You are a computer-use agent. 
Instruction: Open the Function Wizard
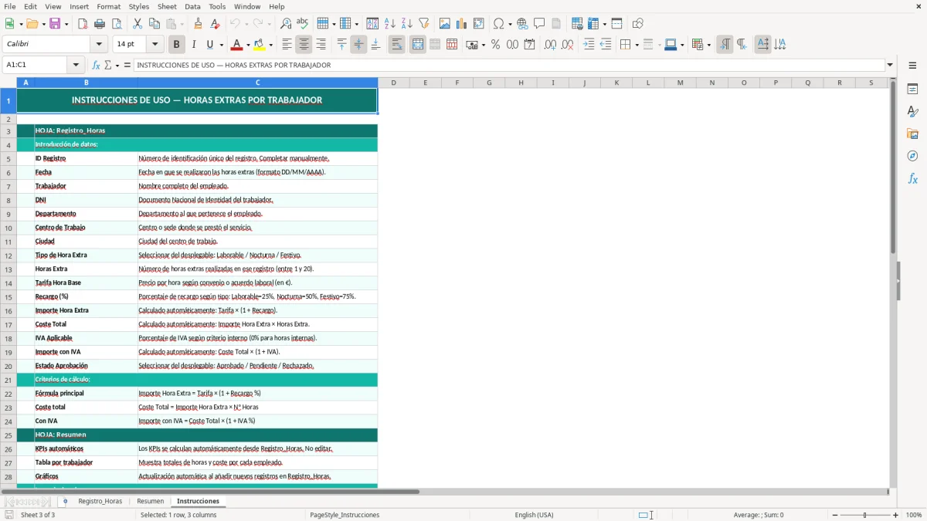96,65
